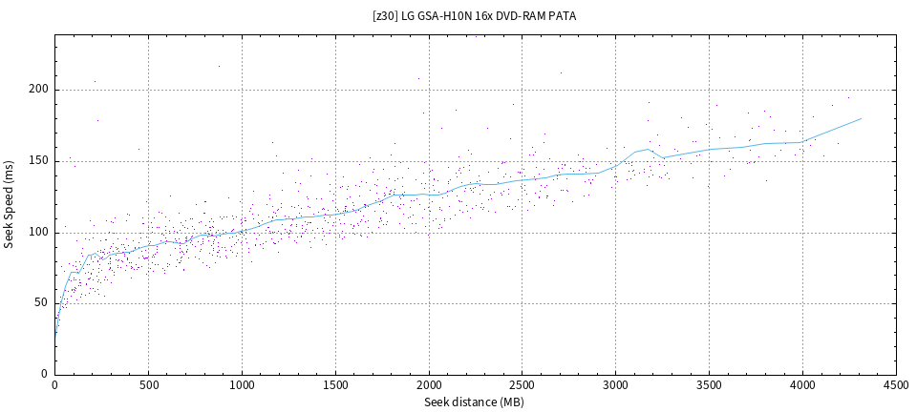The width and height of the screenshot is (917, 412).
Task: Click the 2500 tick label on x-axis
Action: pos(522,386)
